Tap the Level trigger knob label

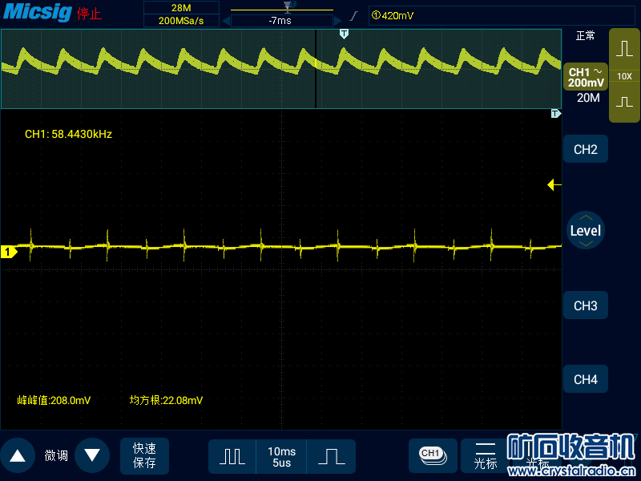tap(586, 231)
